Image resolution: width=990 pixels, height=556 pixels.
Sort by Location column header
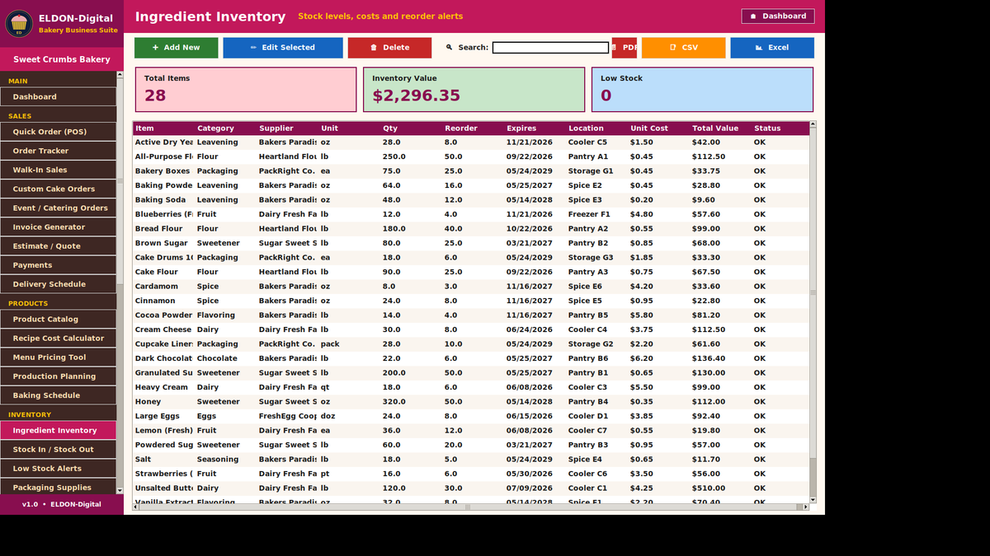[597, 128]
